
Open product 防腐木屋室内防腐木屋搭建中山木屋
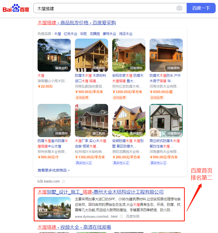(53, 144)
